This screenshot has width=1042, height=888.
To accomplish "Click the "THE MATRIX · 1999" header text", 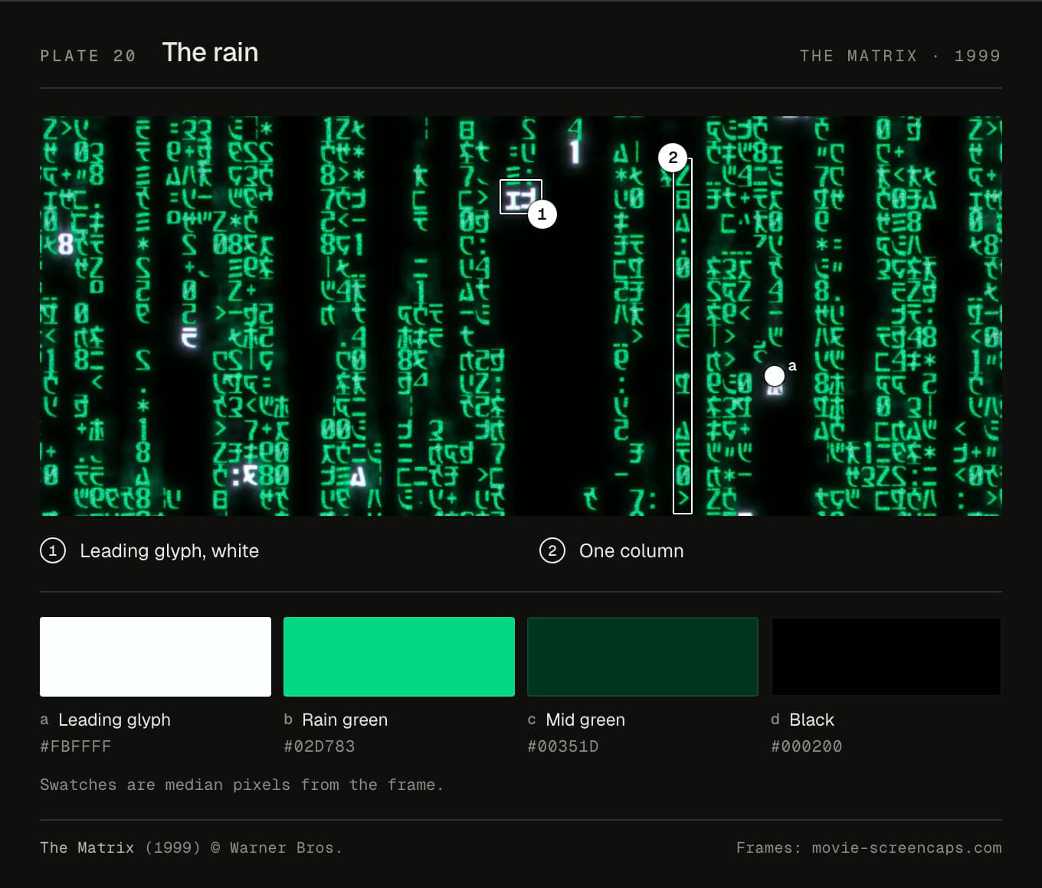I will (900, 56).
